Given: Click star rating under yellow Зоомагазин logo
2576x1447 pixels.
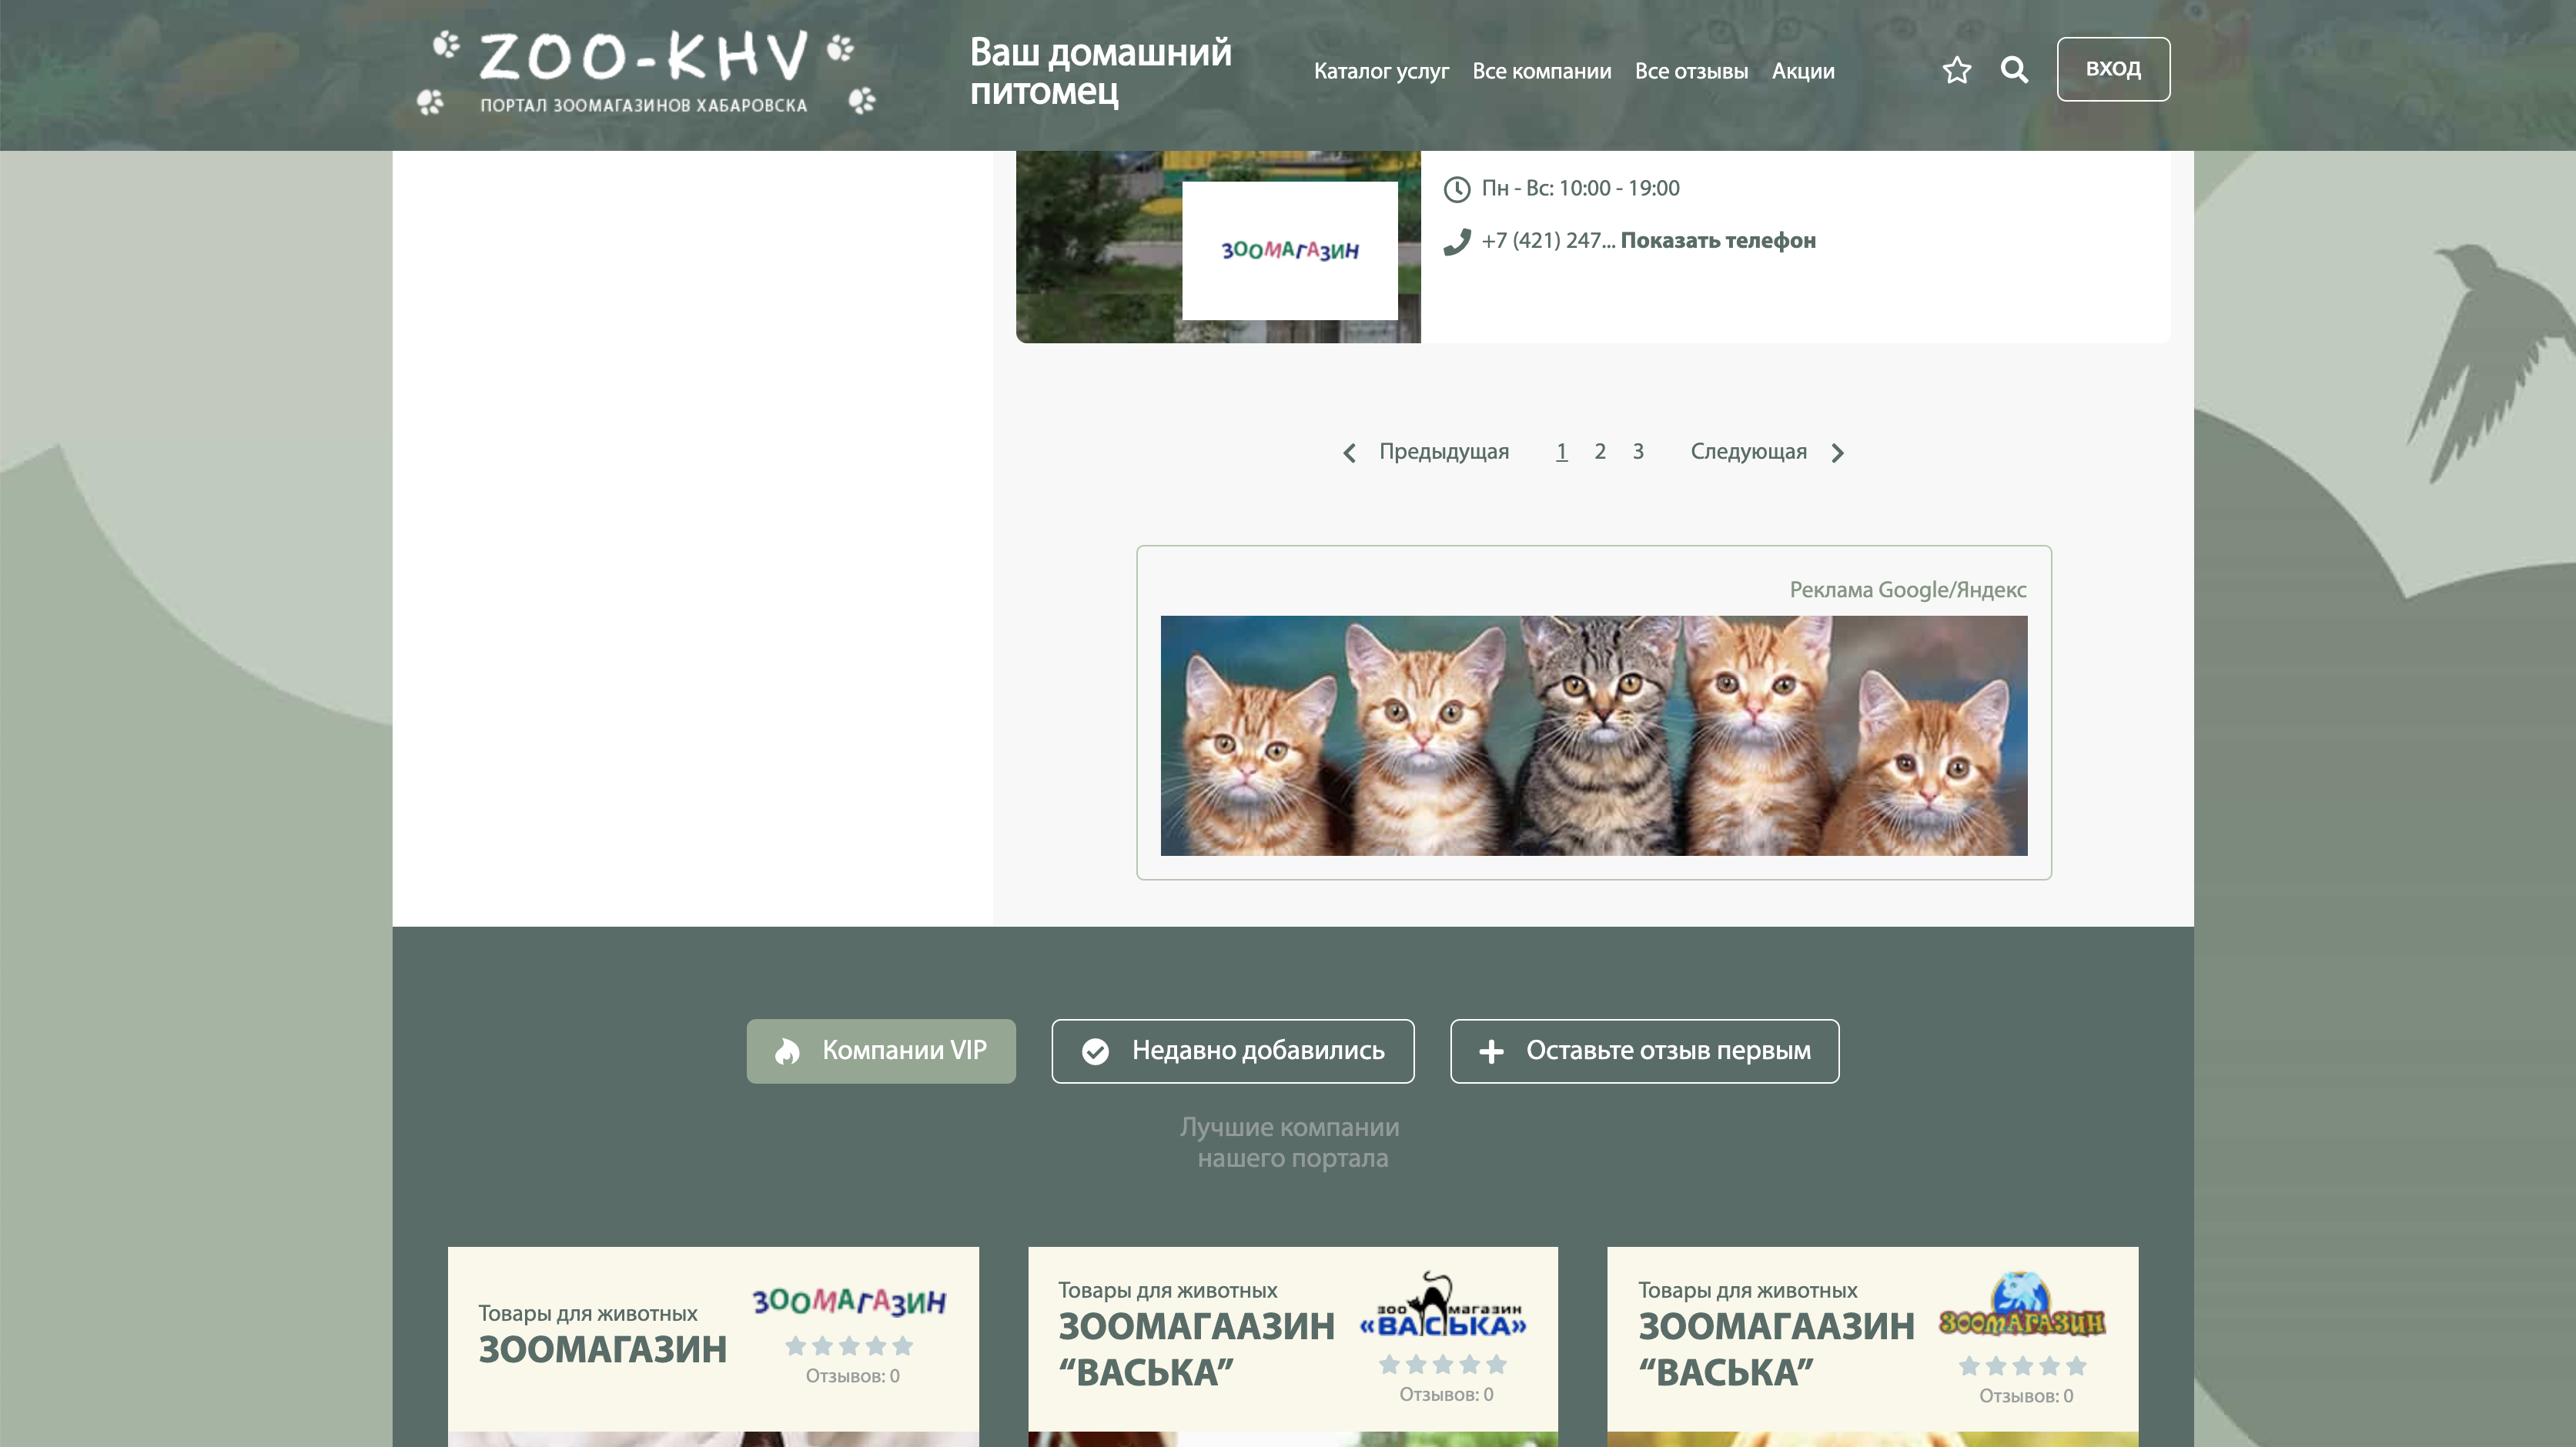Looking at the screenshot, I should [2022, 1366].
